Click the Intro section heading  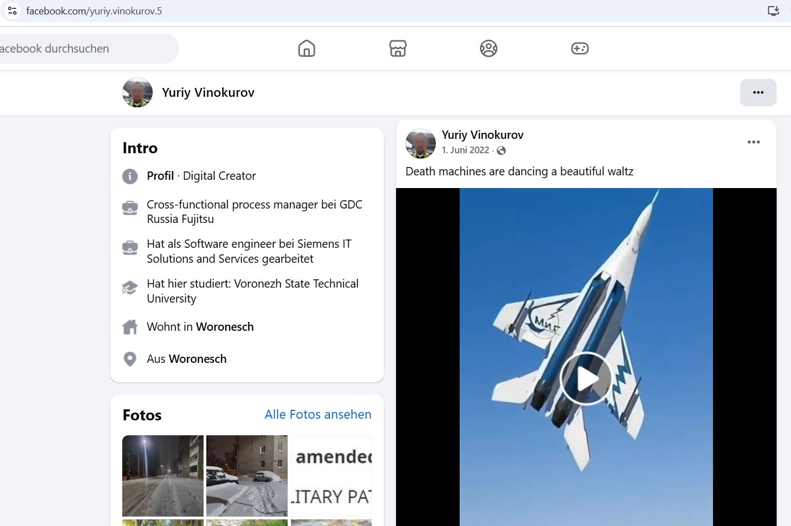click(x=140, y=148)
